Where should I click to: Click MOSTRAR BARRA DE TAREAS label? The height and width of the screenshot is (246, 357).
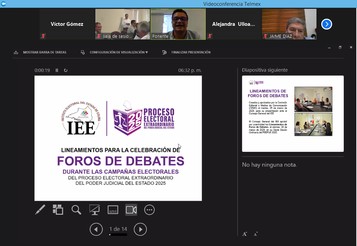[45, 52]
